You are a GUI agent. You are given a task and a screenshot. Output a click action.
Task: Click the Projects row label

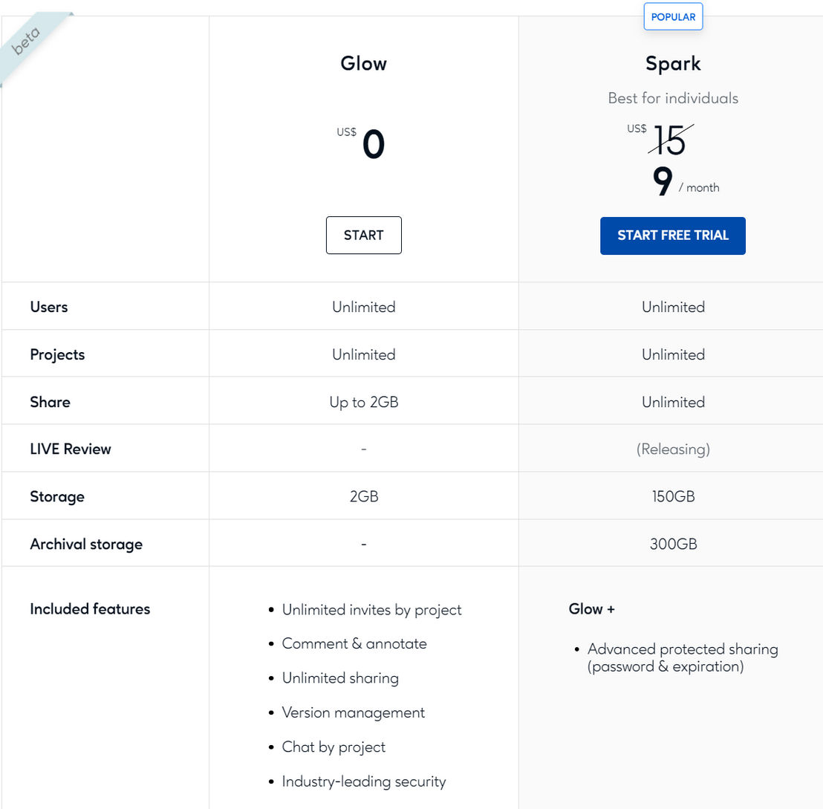(x=57, y=354)
